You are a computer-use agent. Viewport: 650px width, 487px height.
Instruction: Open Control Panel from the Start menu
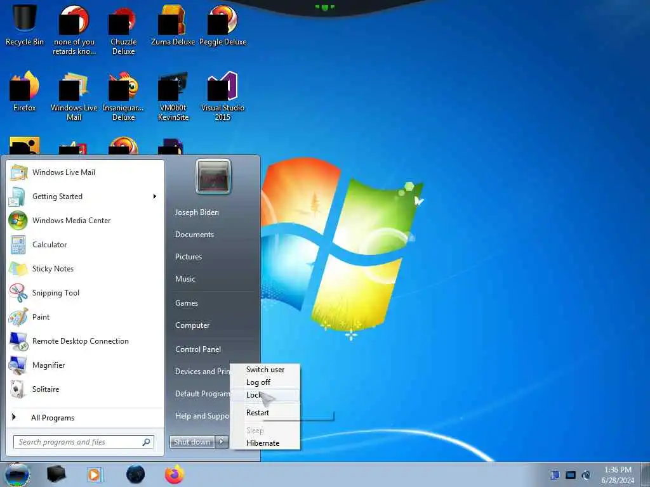click(198, 349)
